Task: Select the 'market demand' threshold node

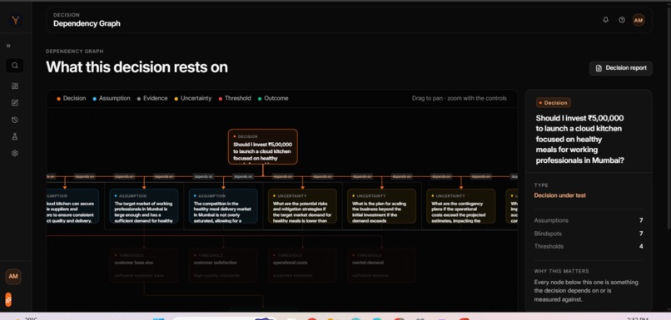Action: click(382, 265)
